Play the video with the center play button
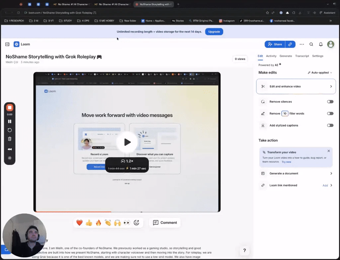Screen dimensions: 340x260 127,142
